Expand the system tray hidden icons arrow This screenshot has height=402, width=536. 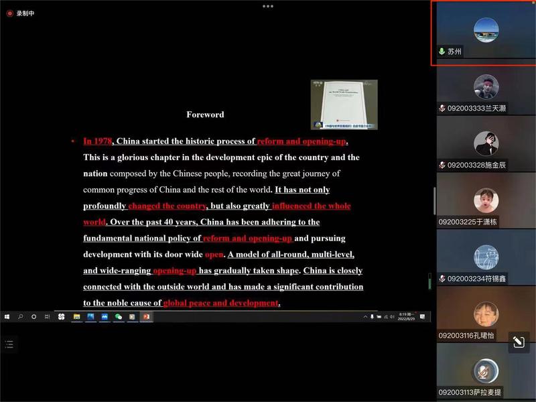(x=365, y=317)
